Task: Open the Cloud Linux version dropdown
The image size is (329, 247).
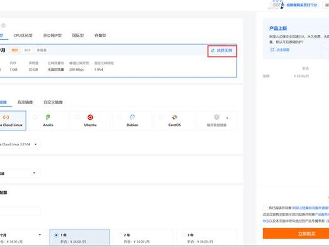Action: 20,144
